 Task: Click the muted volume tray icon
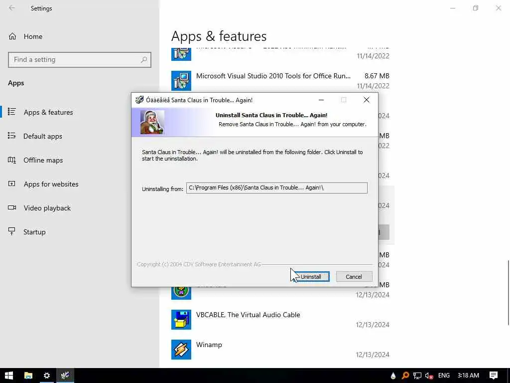(x=429, y=376)
